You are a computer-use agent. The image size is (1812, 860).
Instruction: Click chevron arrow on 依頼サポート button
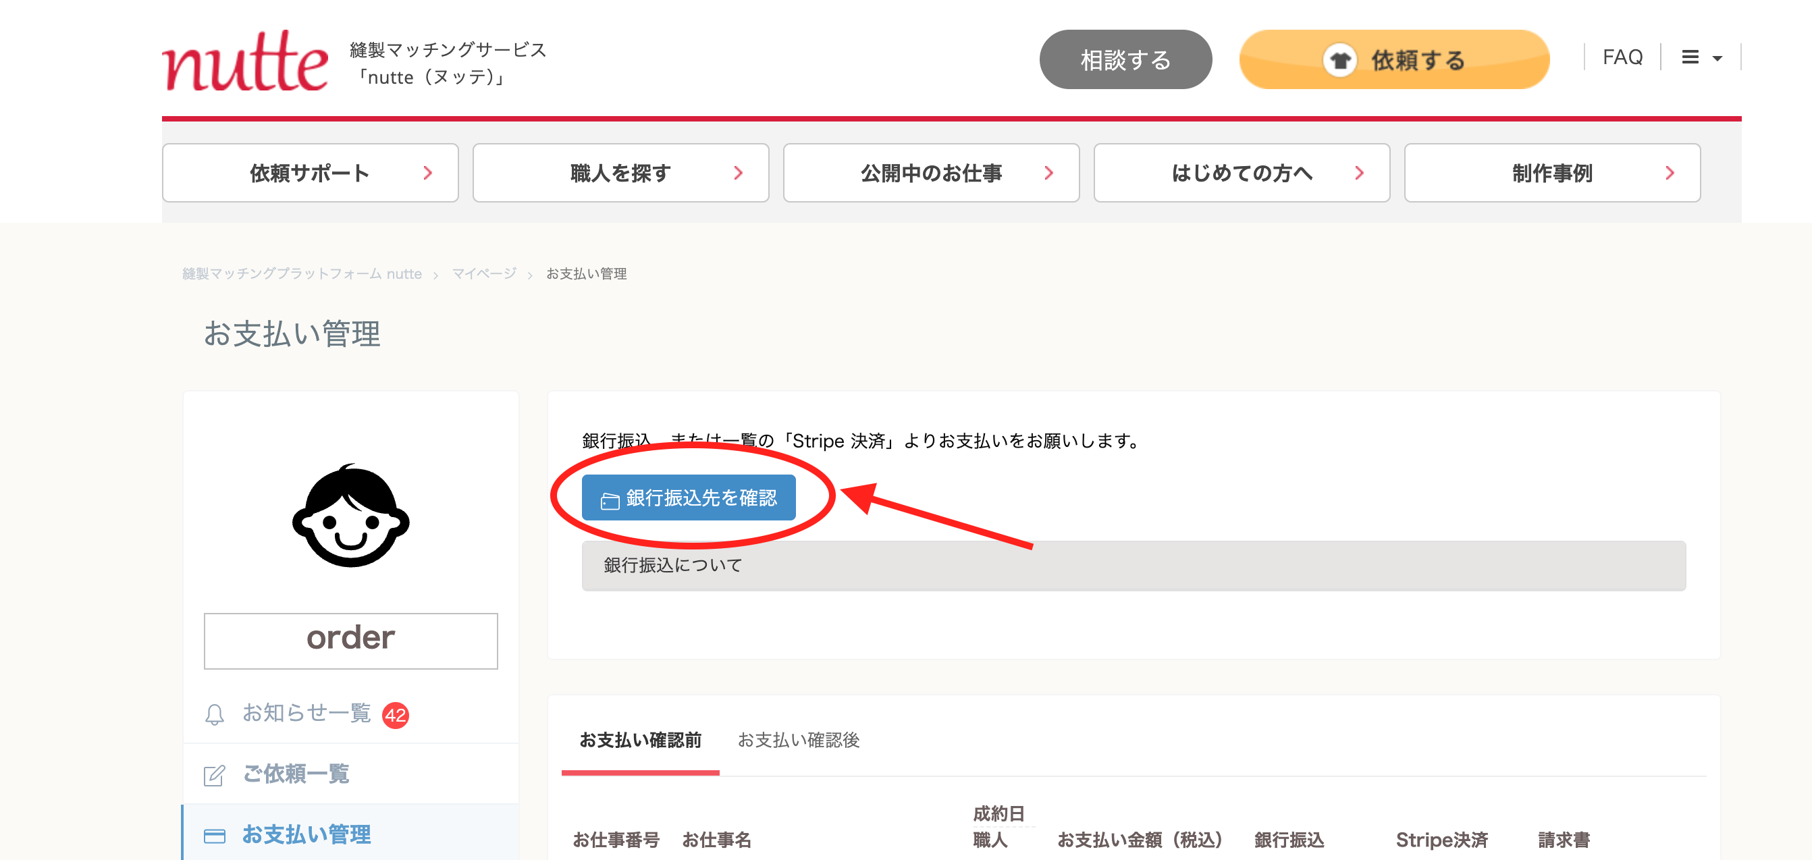pyautogui.click(x=427, y=173)
